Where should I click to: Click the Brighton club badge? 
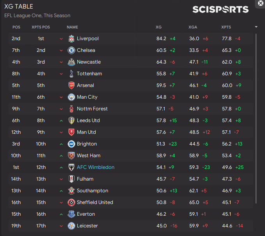pos(71,144)
